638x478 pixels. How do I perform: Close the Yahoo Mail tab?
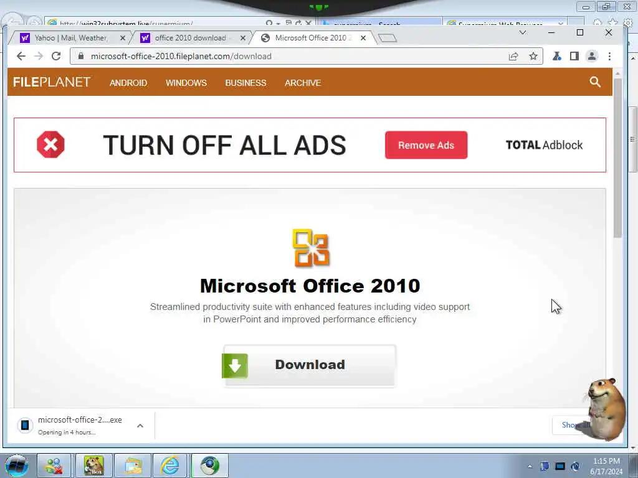pos(123,38)
